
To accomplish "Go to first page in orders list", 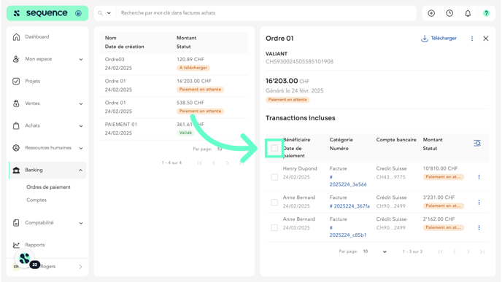I will 200,163.
